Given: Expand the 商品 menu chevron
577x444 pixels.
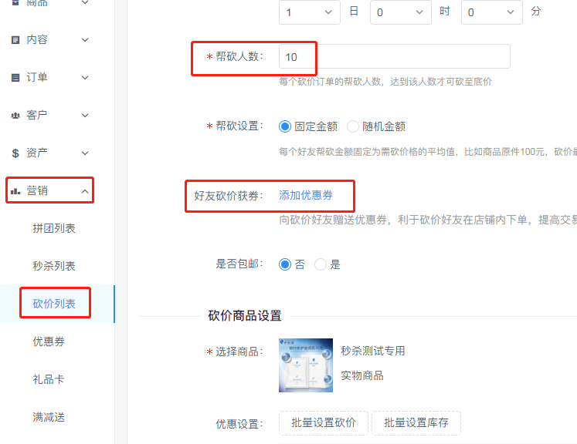Looking at the screenshot, I should (85, 2).
